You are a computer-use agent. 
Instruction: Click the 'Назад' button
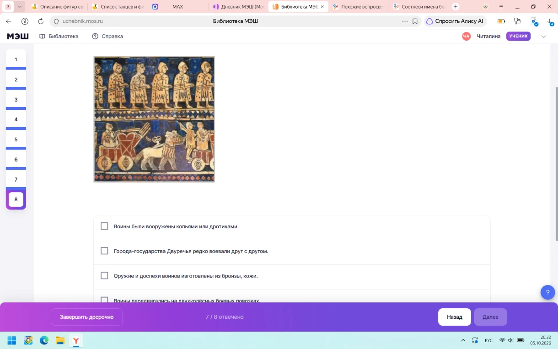click(455, 317)
